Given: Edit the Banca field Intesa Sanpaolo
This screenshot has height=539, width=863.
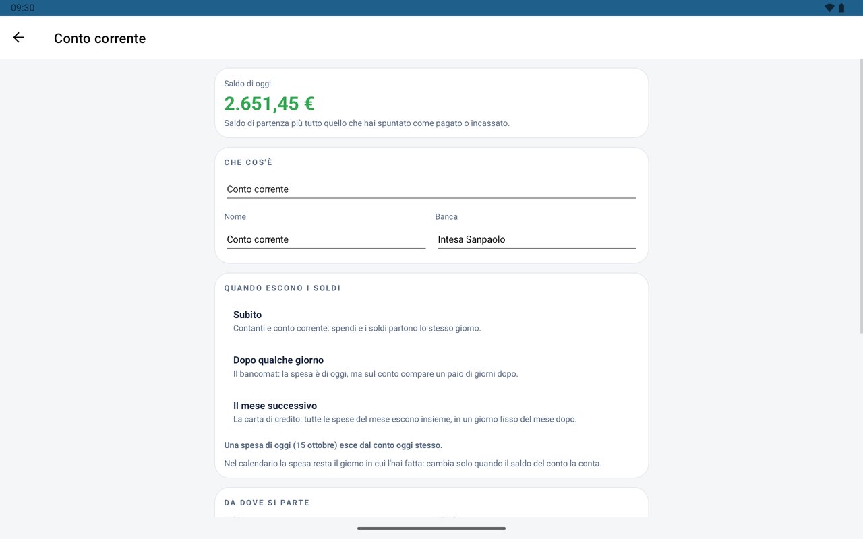Looking at the screenshot, I should coord(537,239).
